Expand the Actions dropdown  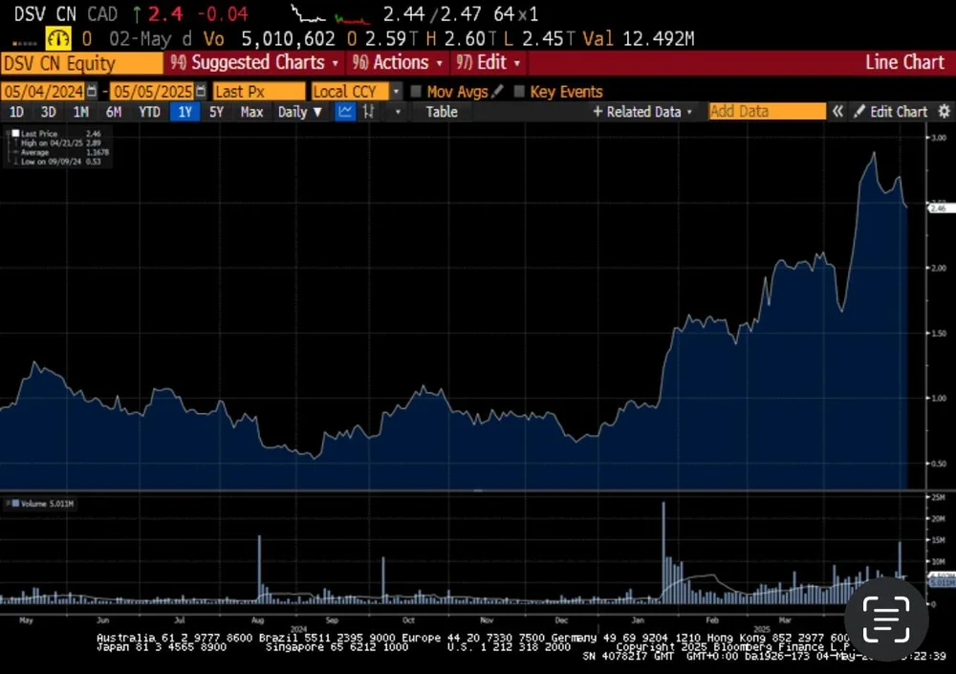(439, 63)
